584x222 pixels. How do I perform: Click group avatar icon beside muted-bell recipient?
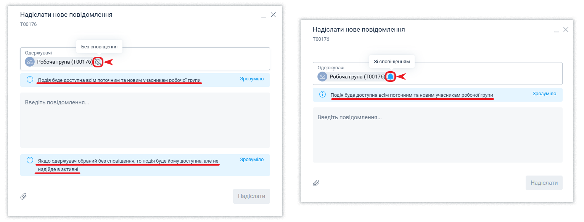tap(30, 62)
